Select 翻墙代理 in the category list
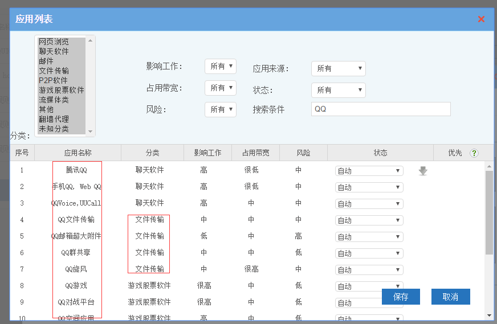 click(54, 120)
